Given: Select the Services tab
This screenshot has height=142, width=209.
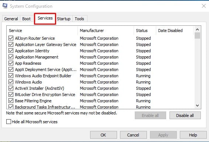Looking at the screenshot, I should 45,18.
